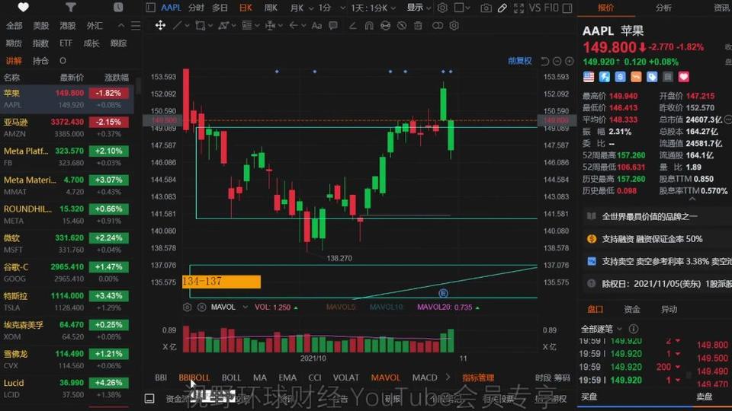732x411 pixels.
Task: Open the heart watchlist icon at top left
Action: tap(24, 7)
